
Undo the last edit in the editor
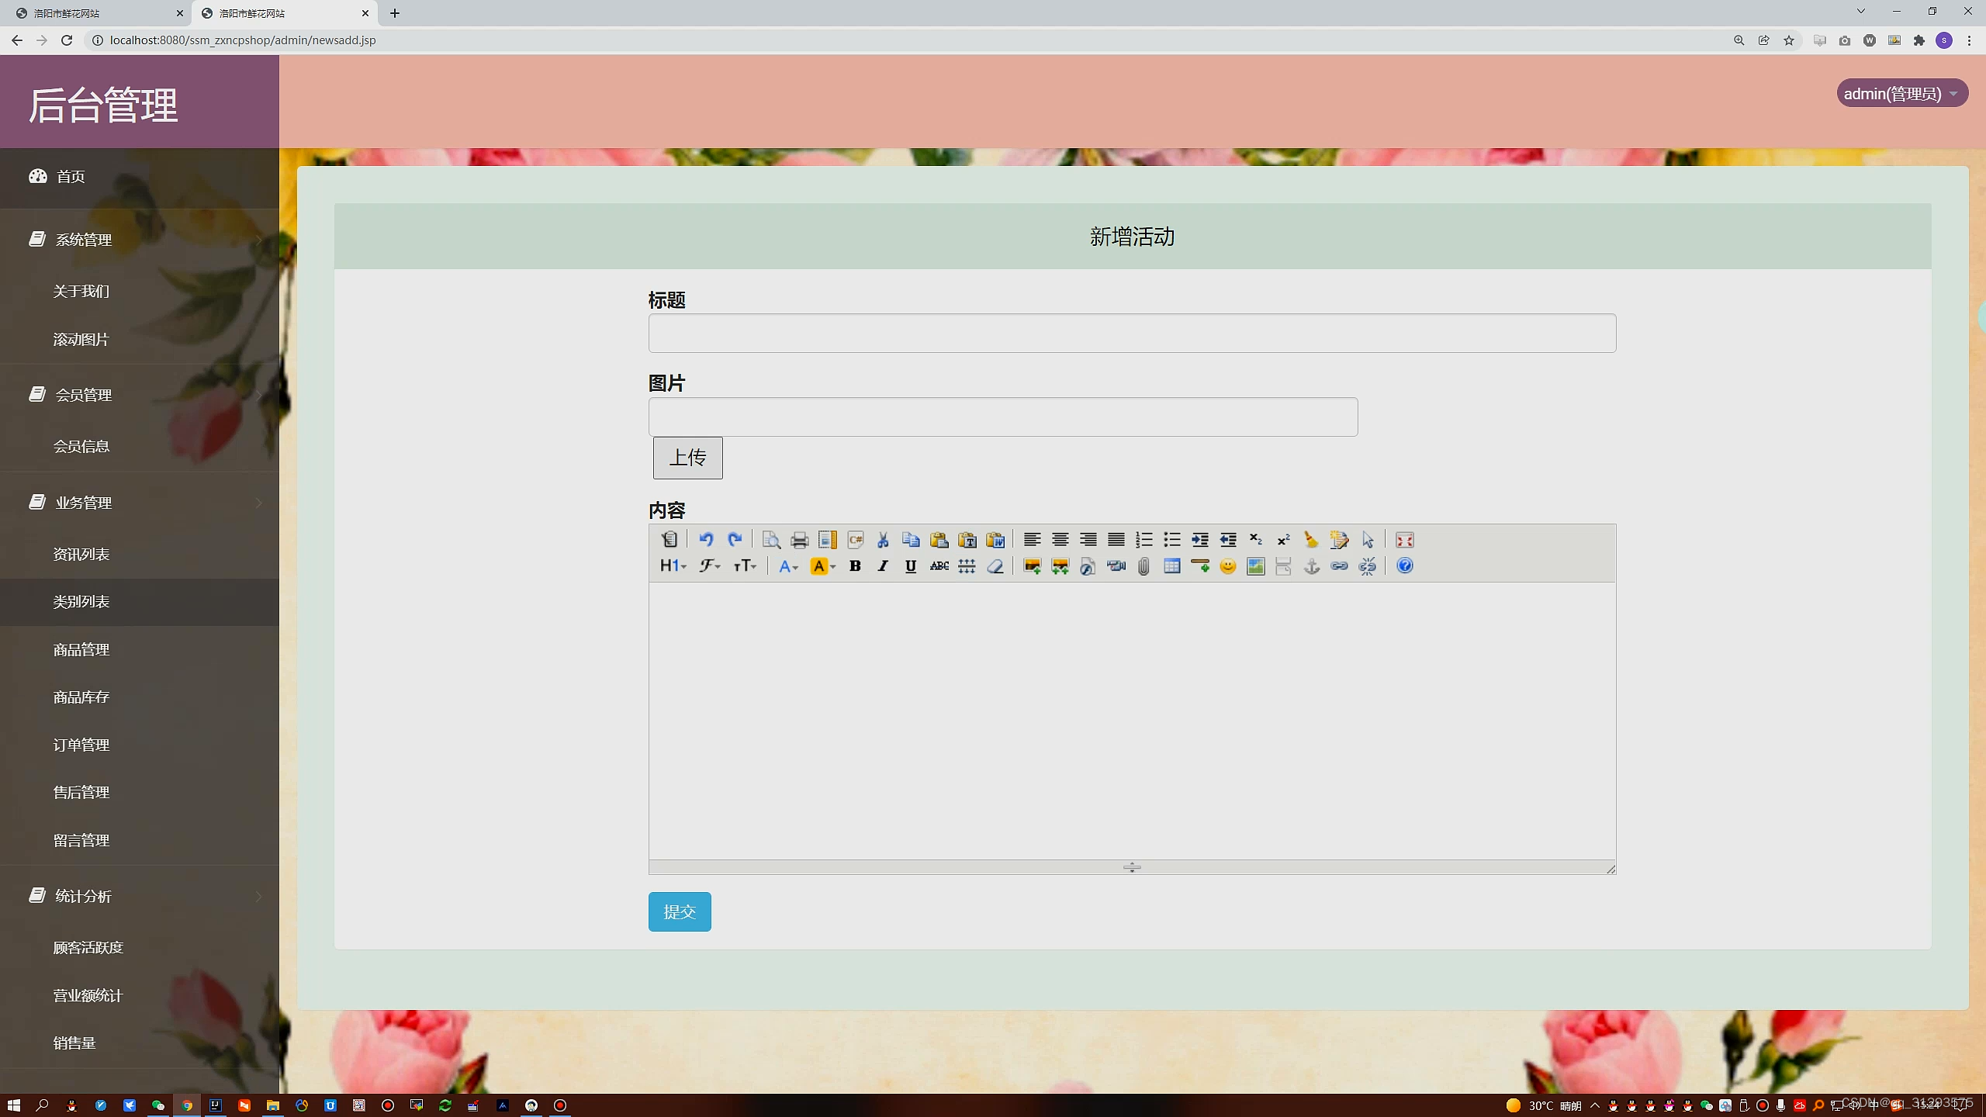pos(706,540)
